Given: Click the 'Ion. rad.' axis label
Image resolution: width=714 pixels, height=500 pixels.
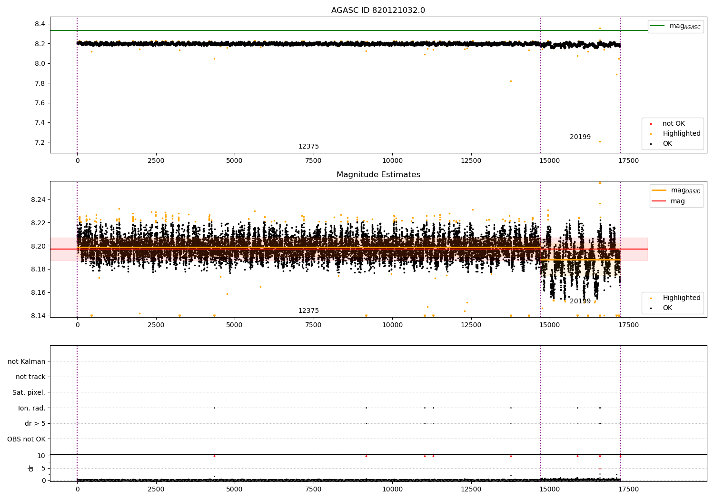Looking at the screenshot, I should 32,408.
